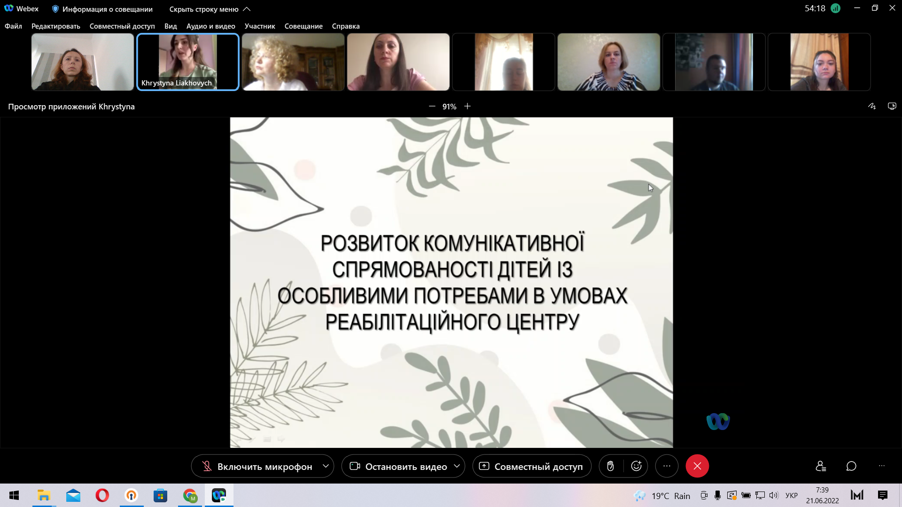Click the annotate pencil icon
The width and height of the screenshot is (902, 507).
tap(872, 107)
